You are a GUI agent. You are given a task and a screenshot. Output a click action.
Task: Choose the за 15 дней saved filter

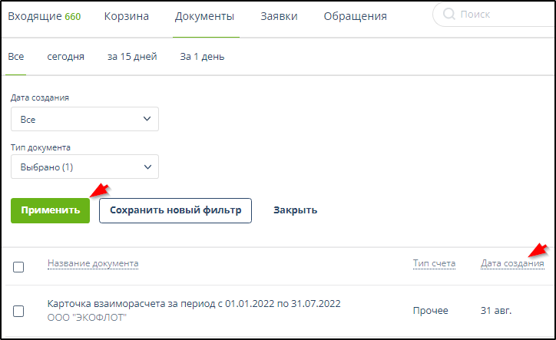pos(132,57)
